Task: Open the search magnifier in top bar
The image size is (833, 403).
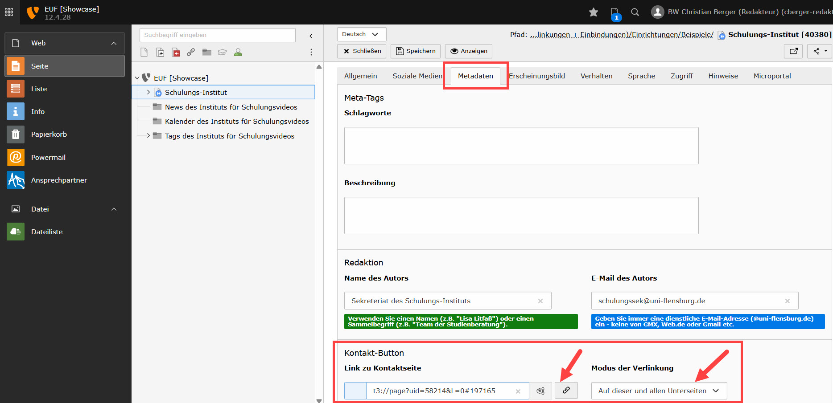Action: click(635, 12)
